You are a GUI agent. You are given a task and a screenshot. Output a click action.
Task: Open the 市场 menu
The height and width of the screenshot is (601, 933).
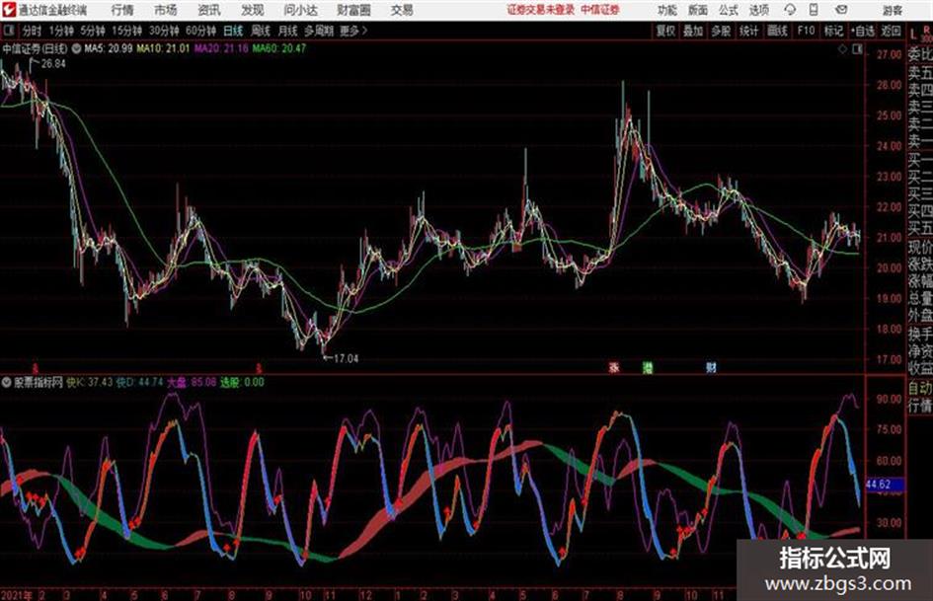(166, 10)
